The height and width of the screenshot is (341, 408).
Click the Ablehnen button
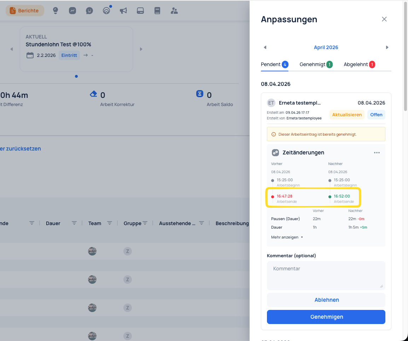[326, 300]
